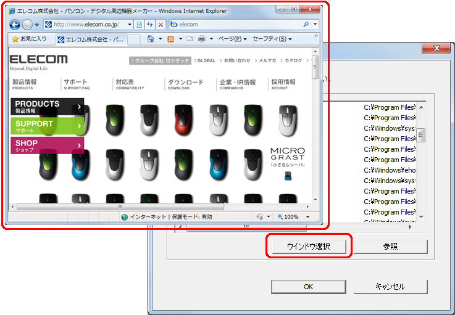Click the web page horizontal scroll right arrow
455x315 pixels.
coord(307,207)
